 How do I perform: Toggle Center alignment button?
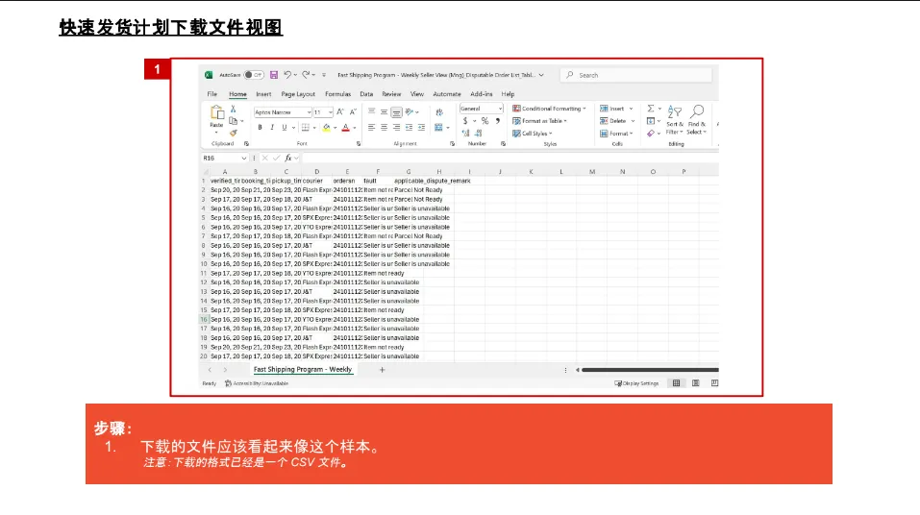click(x=384, y=127)
